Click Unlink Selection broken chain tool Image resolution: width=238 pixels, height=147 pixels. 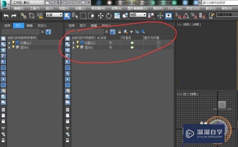[32, 16]
